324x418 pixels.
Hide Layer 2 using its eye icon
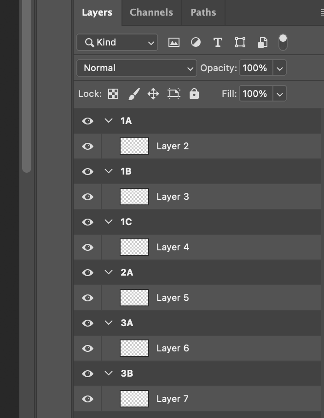[x=87, y=146]
